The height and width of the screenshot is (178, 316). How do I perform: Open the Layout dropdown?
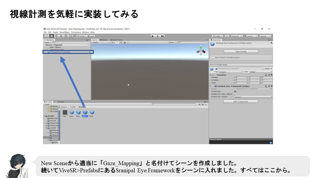point(265,36)
